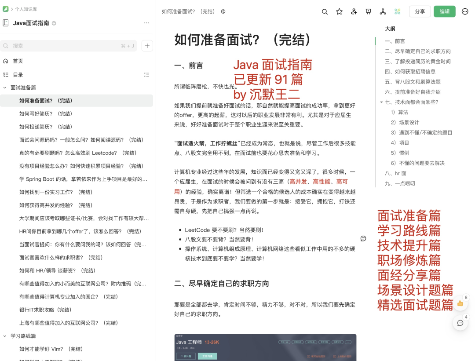Click the green Yuque logo
This screenshot has width=475, height=361.
[x=5, y=9]
